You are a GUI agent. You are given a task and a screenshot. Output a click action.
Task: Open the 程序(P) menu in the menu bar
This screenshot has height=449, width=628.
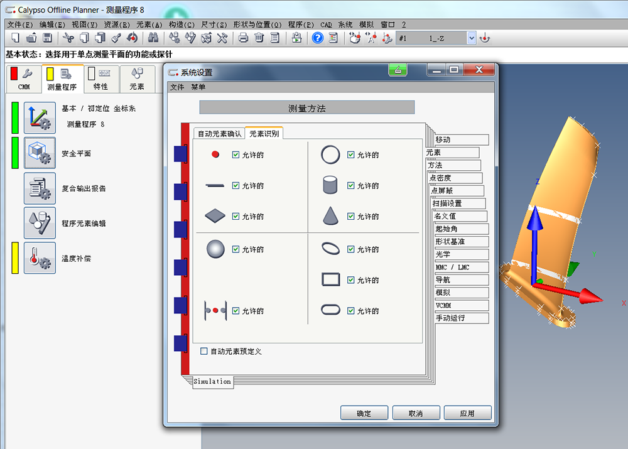(300, 24)
